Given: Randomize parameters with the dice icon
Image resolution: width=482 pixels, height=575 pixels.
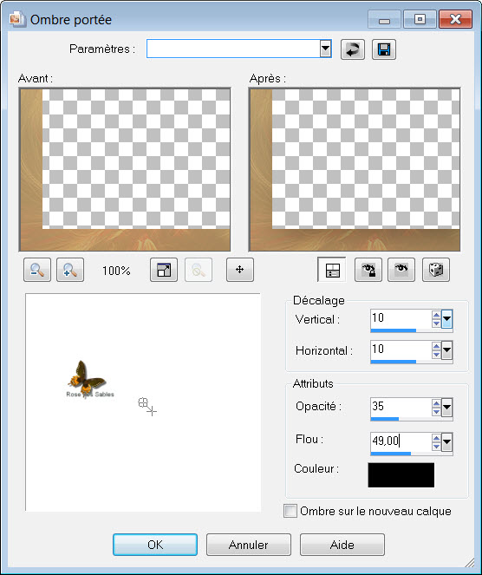Looking at the screenshot, I should (x=436, y=270).
